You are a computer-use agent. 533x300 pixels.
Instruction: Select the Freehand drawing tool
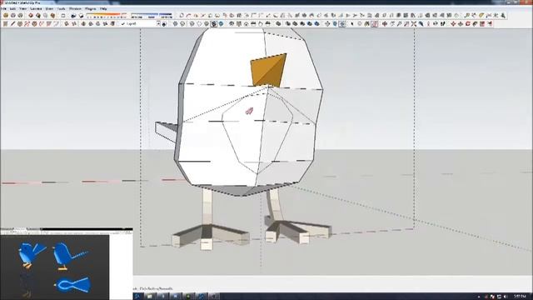42,24
